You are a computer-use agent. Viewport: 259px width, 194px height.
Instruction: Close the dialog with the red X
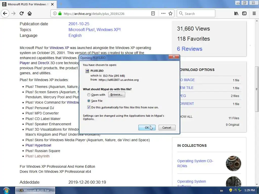pos(174,57)
